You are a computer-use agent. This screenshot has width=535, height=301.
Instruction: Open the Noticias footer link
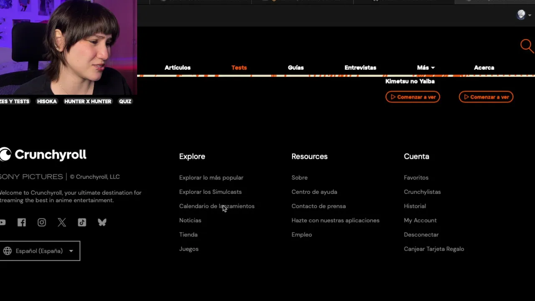(190, 220)
